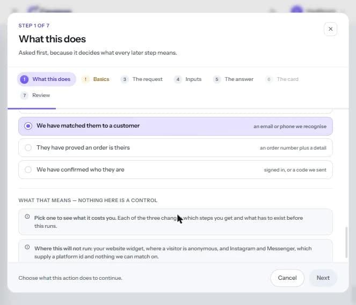Click the step 1 circle badge

click(24, 79)
